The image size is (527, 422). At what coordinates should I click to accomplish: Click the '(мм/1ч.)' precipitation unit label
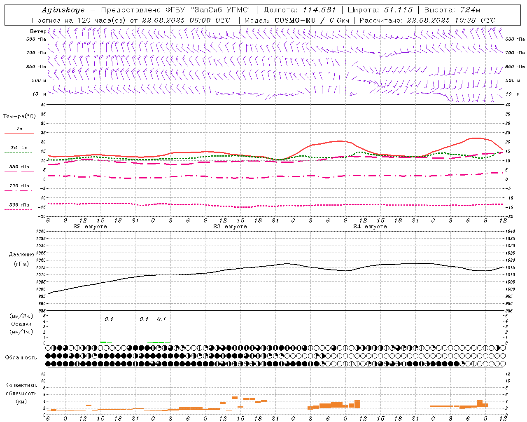pos(21,332)
